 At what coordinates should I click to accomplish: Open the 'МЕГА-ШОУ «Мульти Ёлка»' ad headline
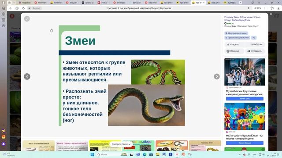click(x=244, y=137)
